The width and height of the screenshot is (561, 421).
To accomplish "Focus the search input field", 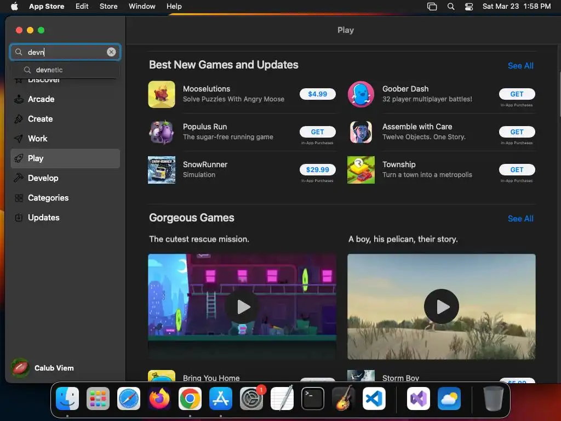I will [x=65, y=52].
